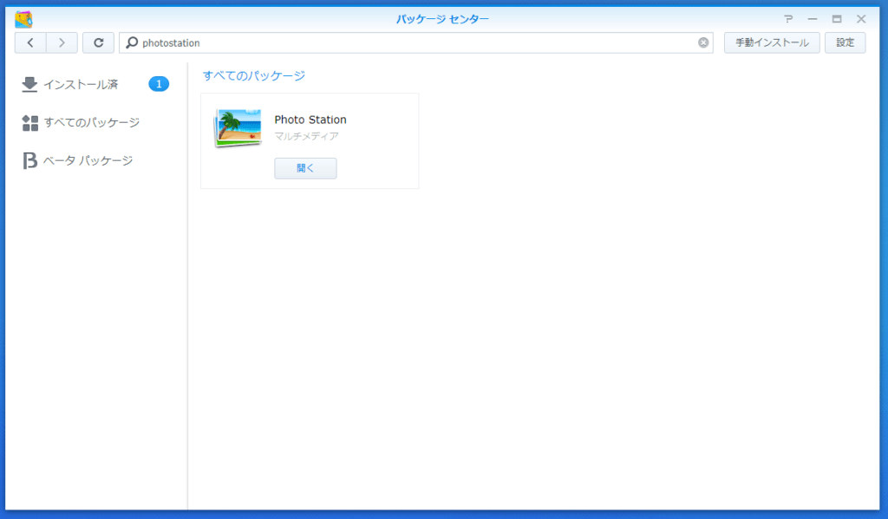This screenshot has height=519, width=888.
Task: Click the インストール済 download icon
Action: click(x=29, y=84)
